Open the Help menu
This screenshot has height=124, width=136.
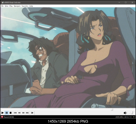31,6
